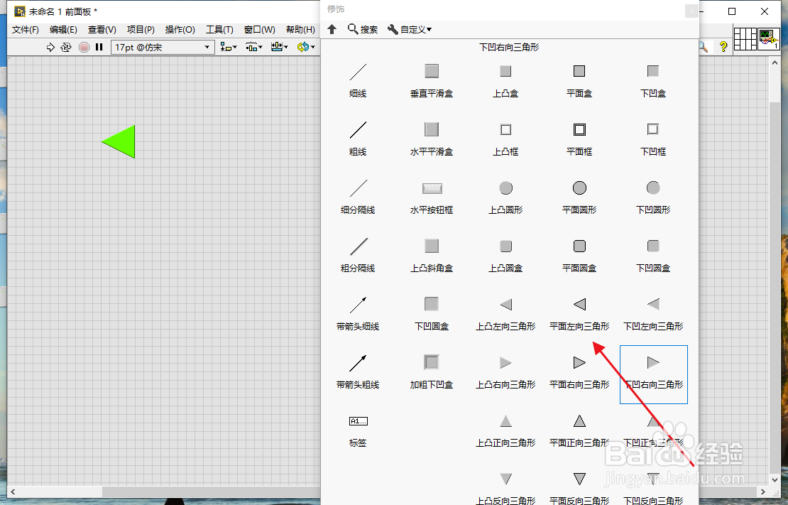The width and height of the screenshot is (788, 505).
Task: Select the 上凸盒 raised box
Action: pyautogui.click(x=505, y=80)
